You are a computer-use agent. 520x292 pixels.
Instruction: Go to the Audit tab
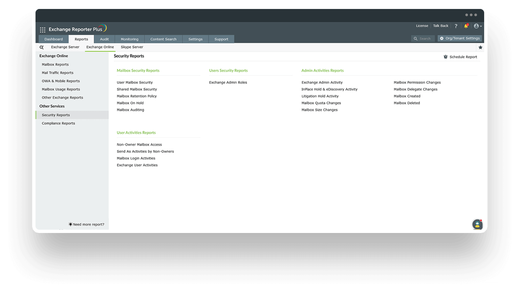104,39
